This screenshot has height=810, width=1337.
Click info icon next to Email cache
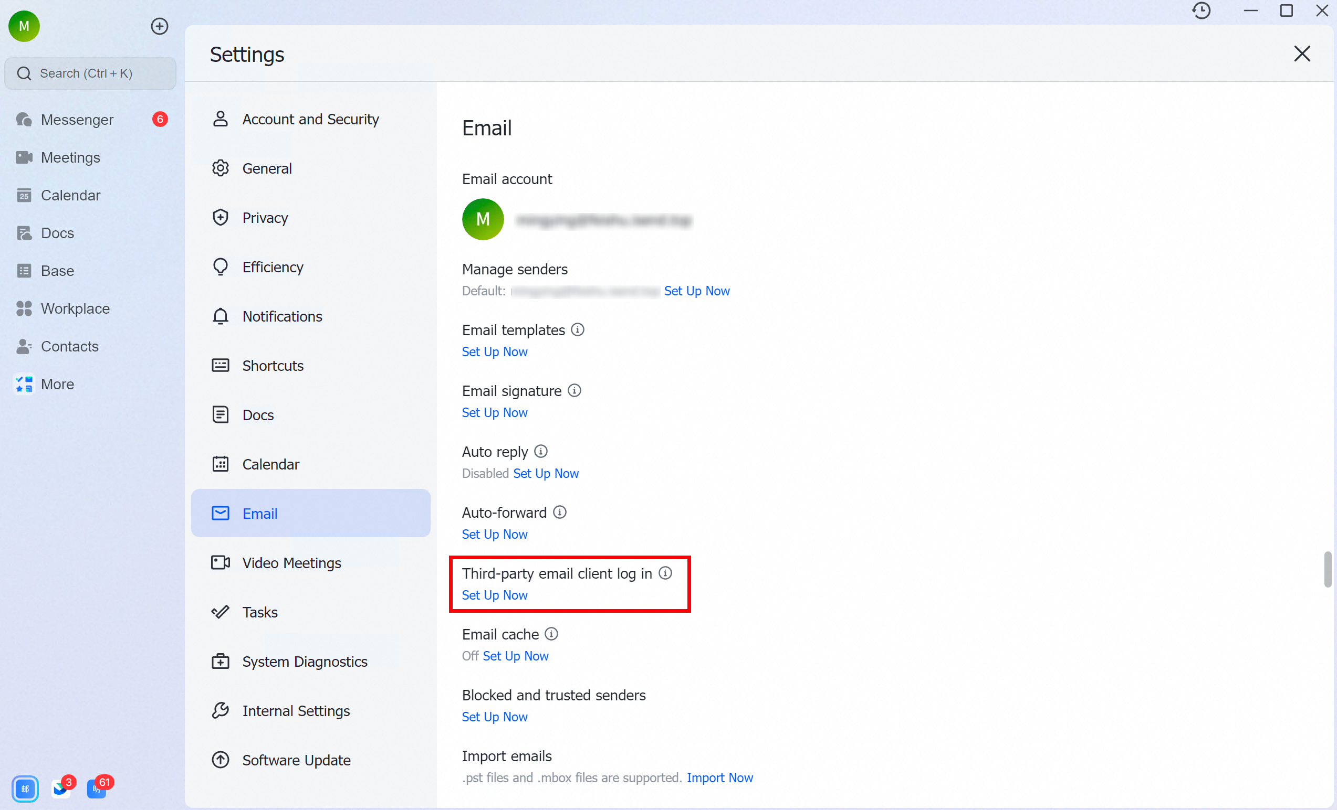[x=551, y=634]
